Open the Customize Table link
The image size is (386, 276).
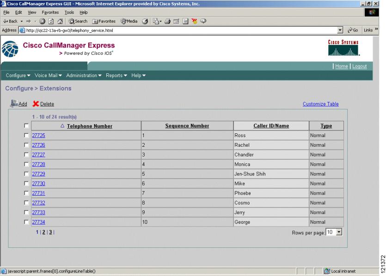[x=320, y=104]
